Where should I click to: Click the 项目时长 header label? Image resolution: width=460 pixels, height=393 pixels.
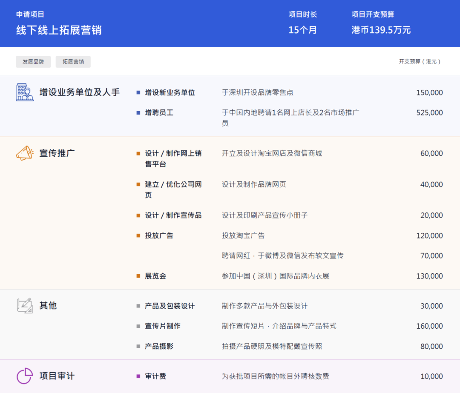click(x=302, y=14)
